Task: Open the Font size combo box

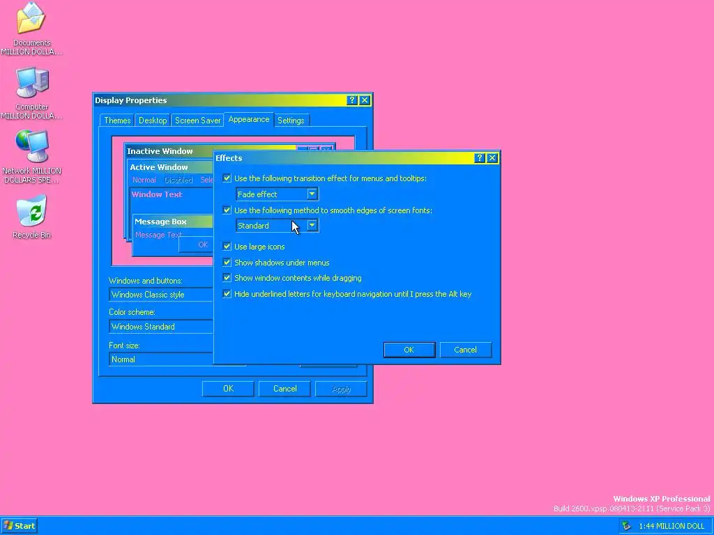Action: point(161,359)
